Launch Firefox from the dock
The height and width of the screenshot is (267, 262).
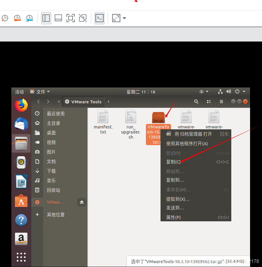pyautogui.click(x=21, y=105)
